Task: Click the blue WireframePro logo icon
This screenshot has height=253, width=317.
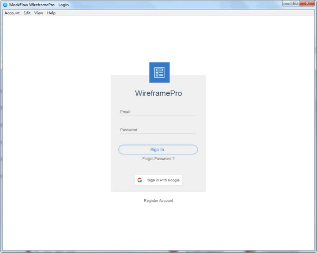Action: point(160,72)
